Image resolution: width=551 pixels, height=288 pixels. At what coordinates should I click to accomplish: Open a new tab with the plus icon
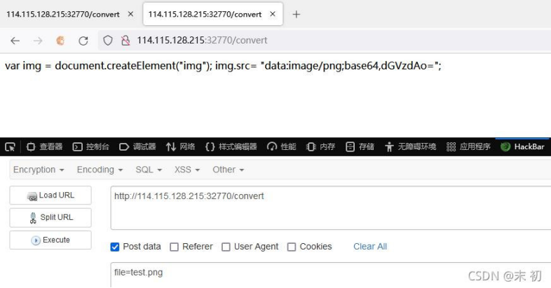[x=297, y=15]
